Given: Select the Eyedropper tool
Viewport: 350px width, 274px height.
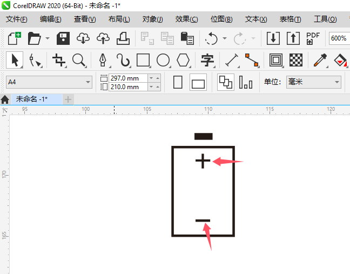Looking at the screenshot, I should (x=320, y=60).
